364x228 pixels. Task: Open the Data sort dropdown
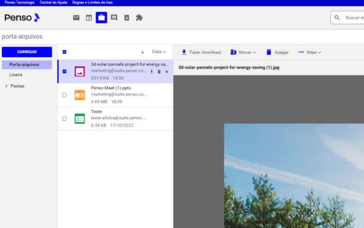point(159,52)
